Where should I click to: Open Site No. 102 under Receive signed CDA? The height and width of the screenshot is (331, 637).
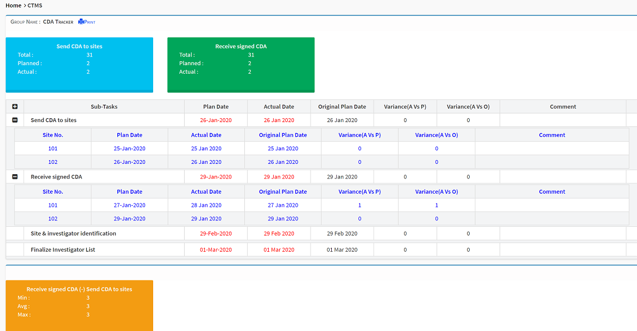[52, 218]
